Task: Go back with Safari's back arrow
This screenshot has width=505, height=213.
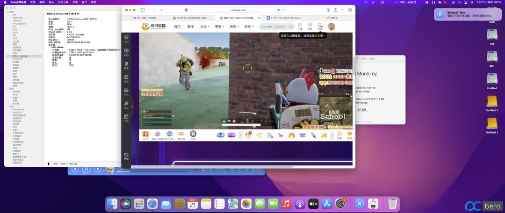Action: (x=155, y=10)
